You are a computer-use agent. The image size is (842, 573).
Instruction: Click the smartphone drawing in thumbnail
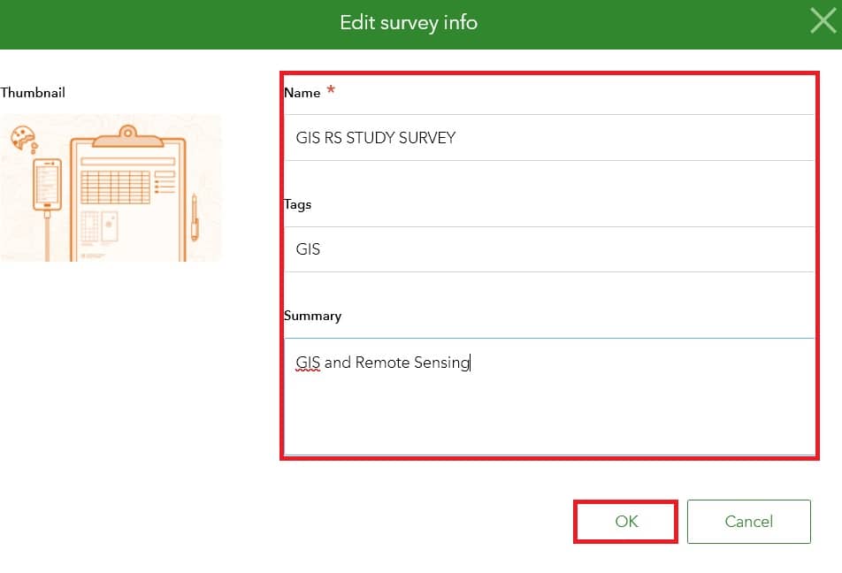click(x=47, y=186)
